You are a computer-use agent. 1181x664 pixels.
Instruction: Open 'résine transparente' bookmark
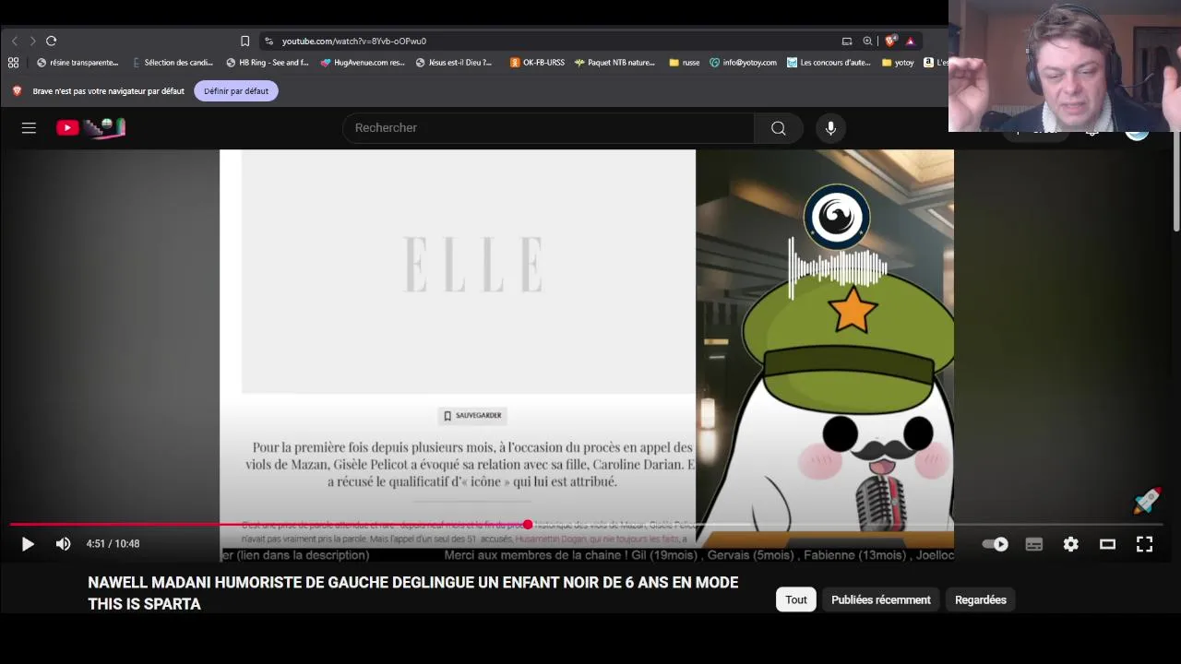(x=78, y=63)
